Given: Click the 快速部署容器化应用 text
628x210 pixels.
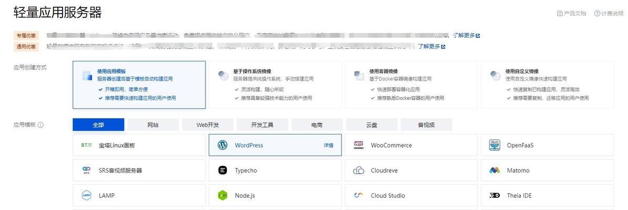Looking at the screenshot, I should coord(398,90).
